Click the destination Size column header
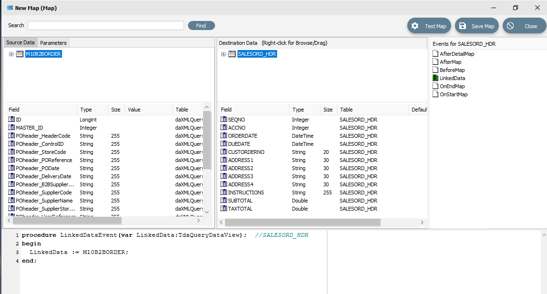 (x=328, y=110)
